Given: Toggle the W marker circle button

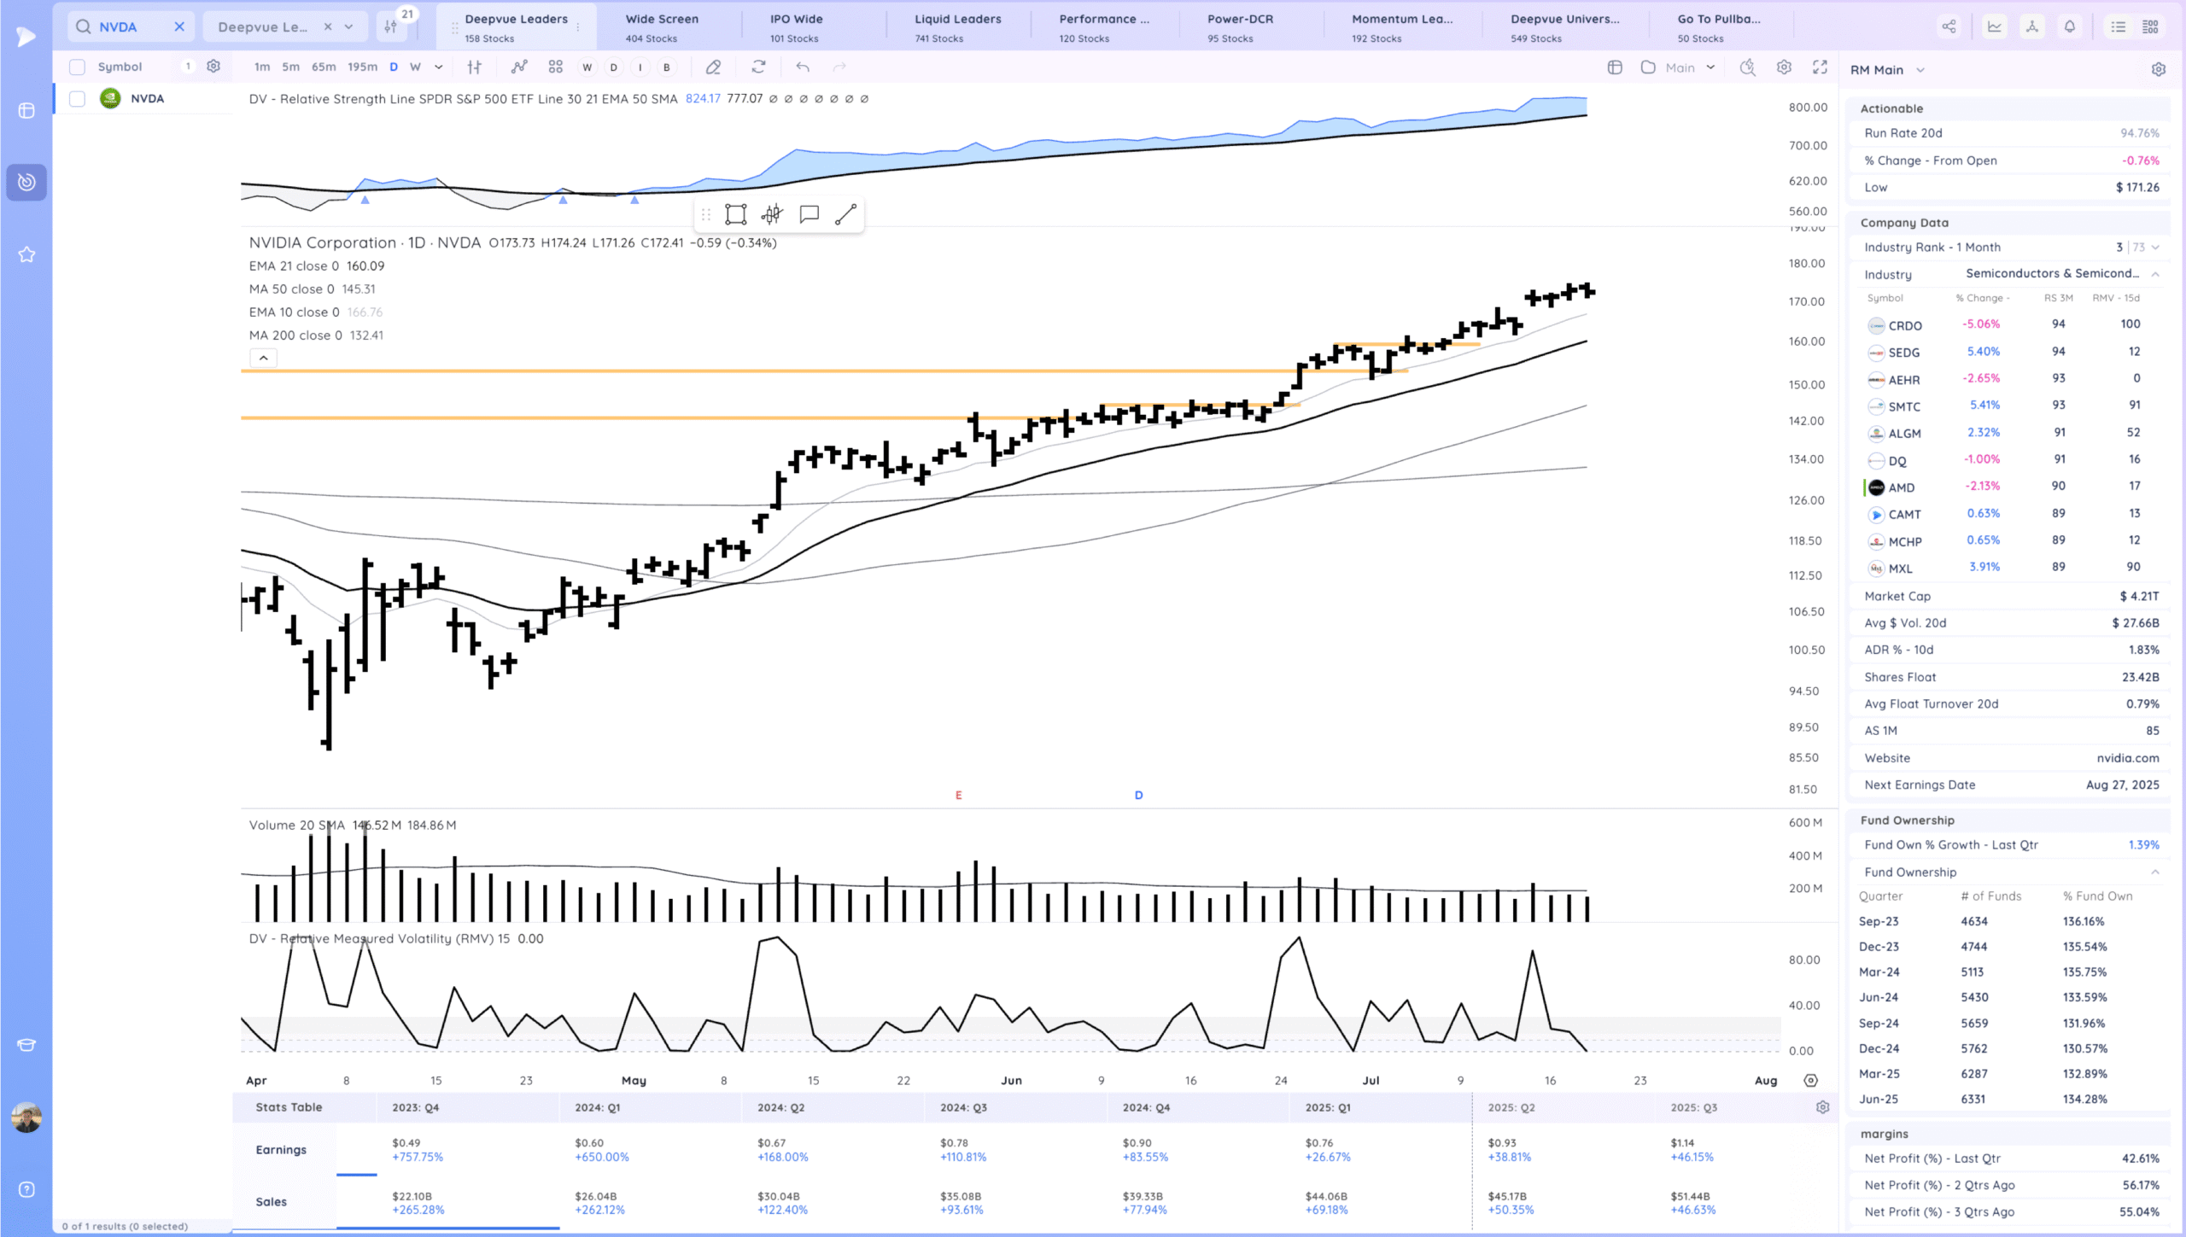Looking at the screenshot, I should click(587, 67).
